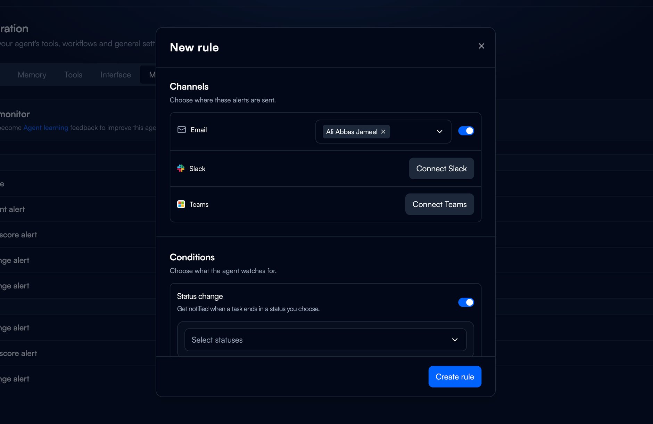Click the Slack logo icon
Viewport: 653px width, 424px height.
(181, 169)
